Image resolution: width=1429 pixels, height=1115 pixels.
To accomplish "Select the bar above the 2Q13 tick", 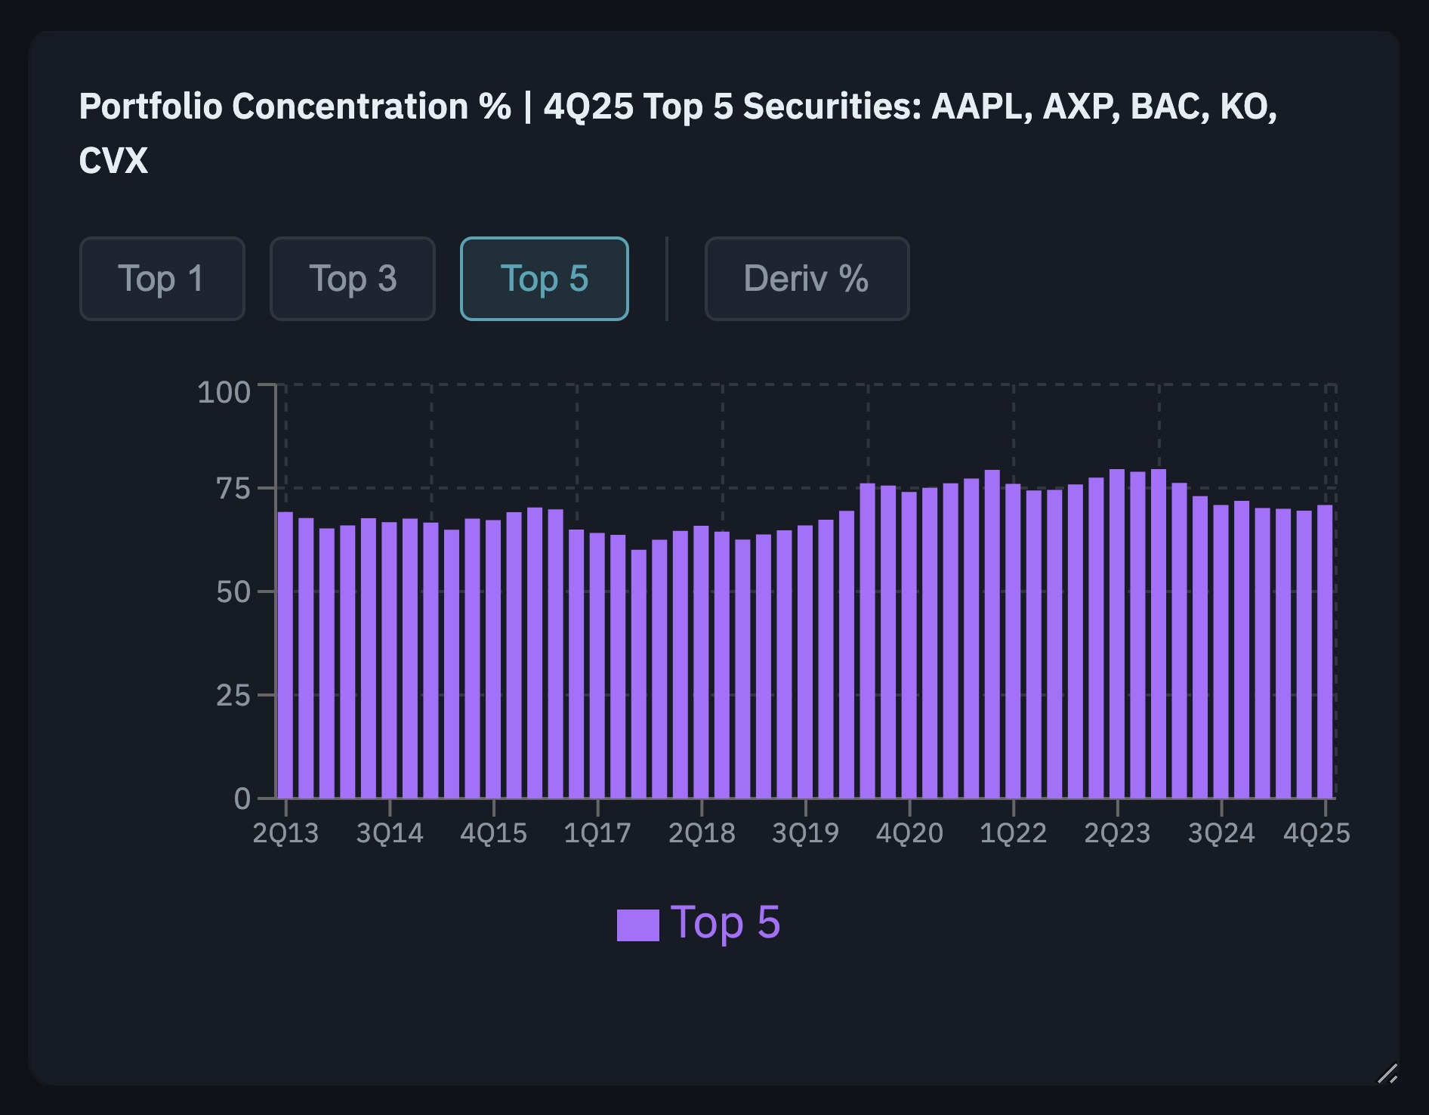I will pos(285,655).
